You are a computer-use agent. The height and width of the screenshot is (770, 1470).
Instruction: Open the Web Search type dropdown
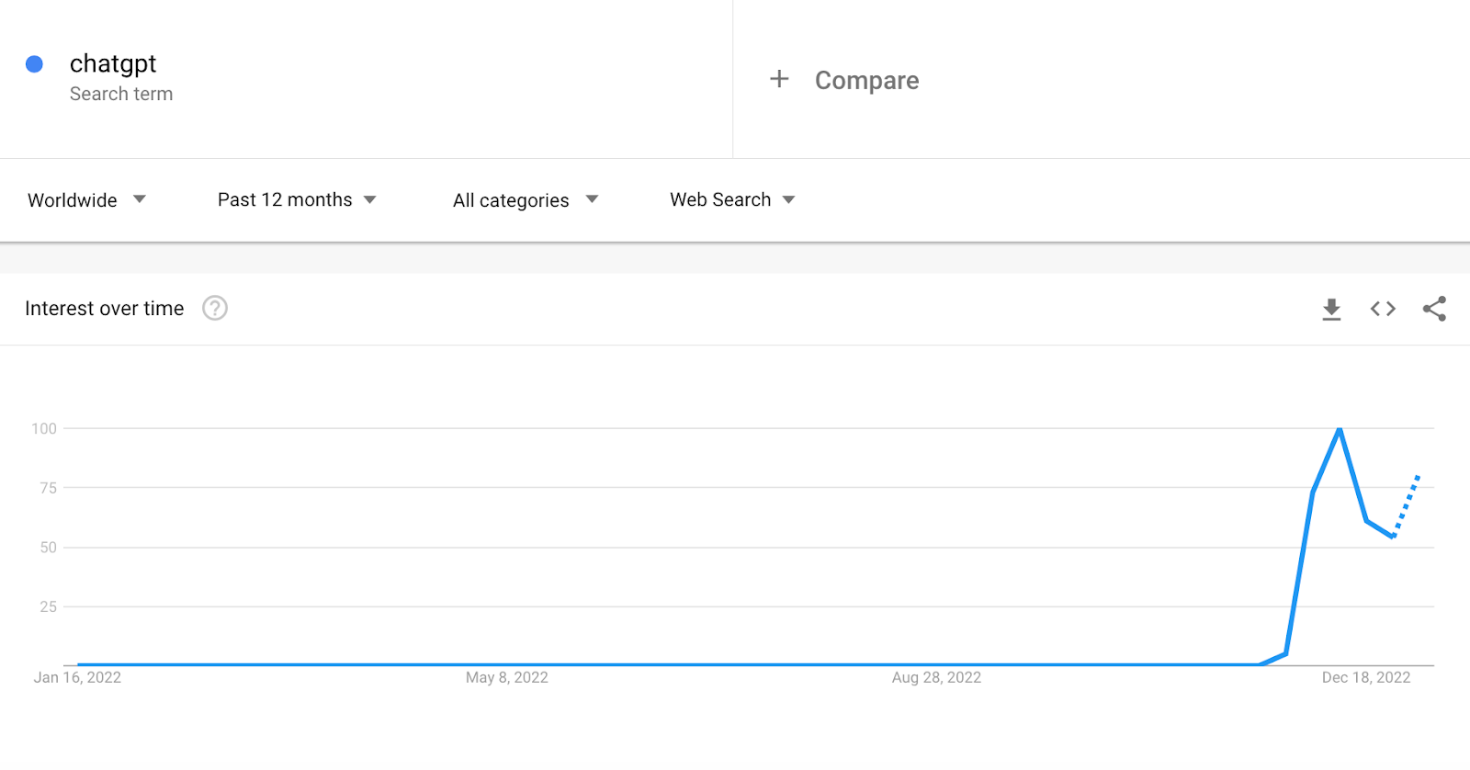pos(732,199)
